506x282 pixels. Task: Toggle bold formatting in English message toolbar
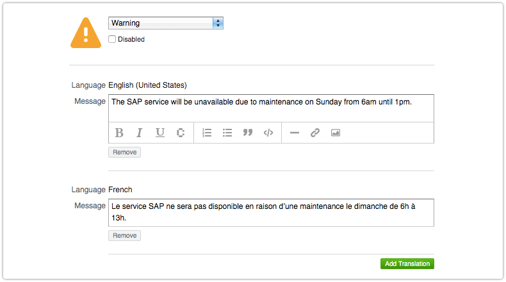pyautogui.click(x=119, y=133)
